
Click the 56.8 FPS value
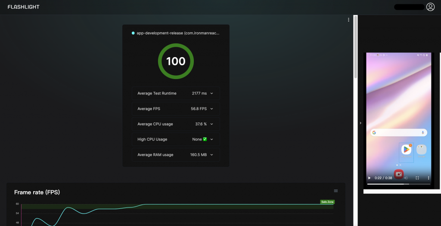click(x=199, y=109)
